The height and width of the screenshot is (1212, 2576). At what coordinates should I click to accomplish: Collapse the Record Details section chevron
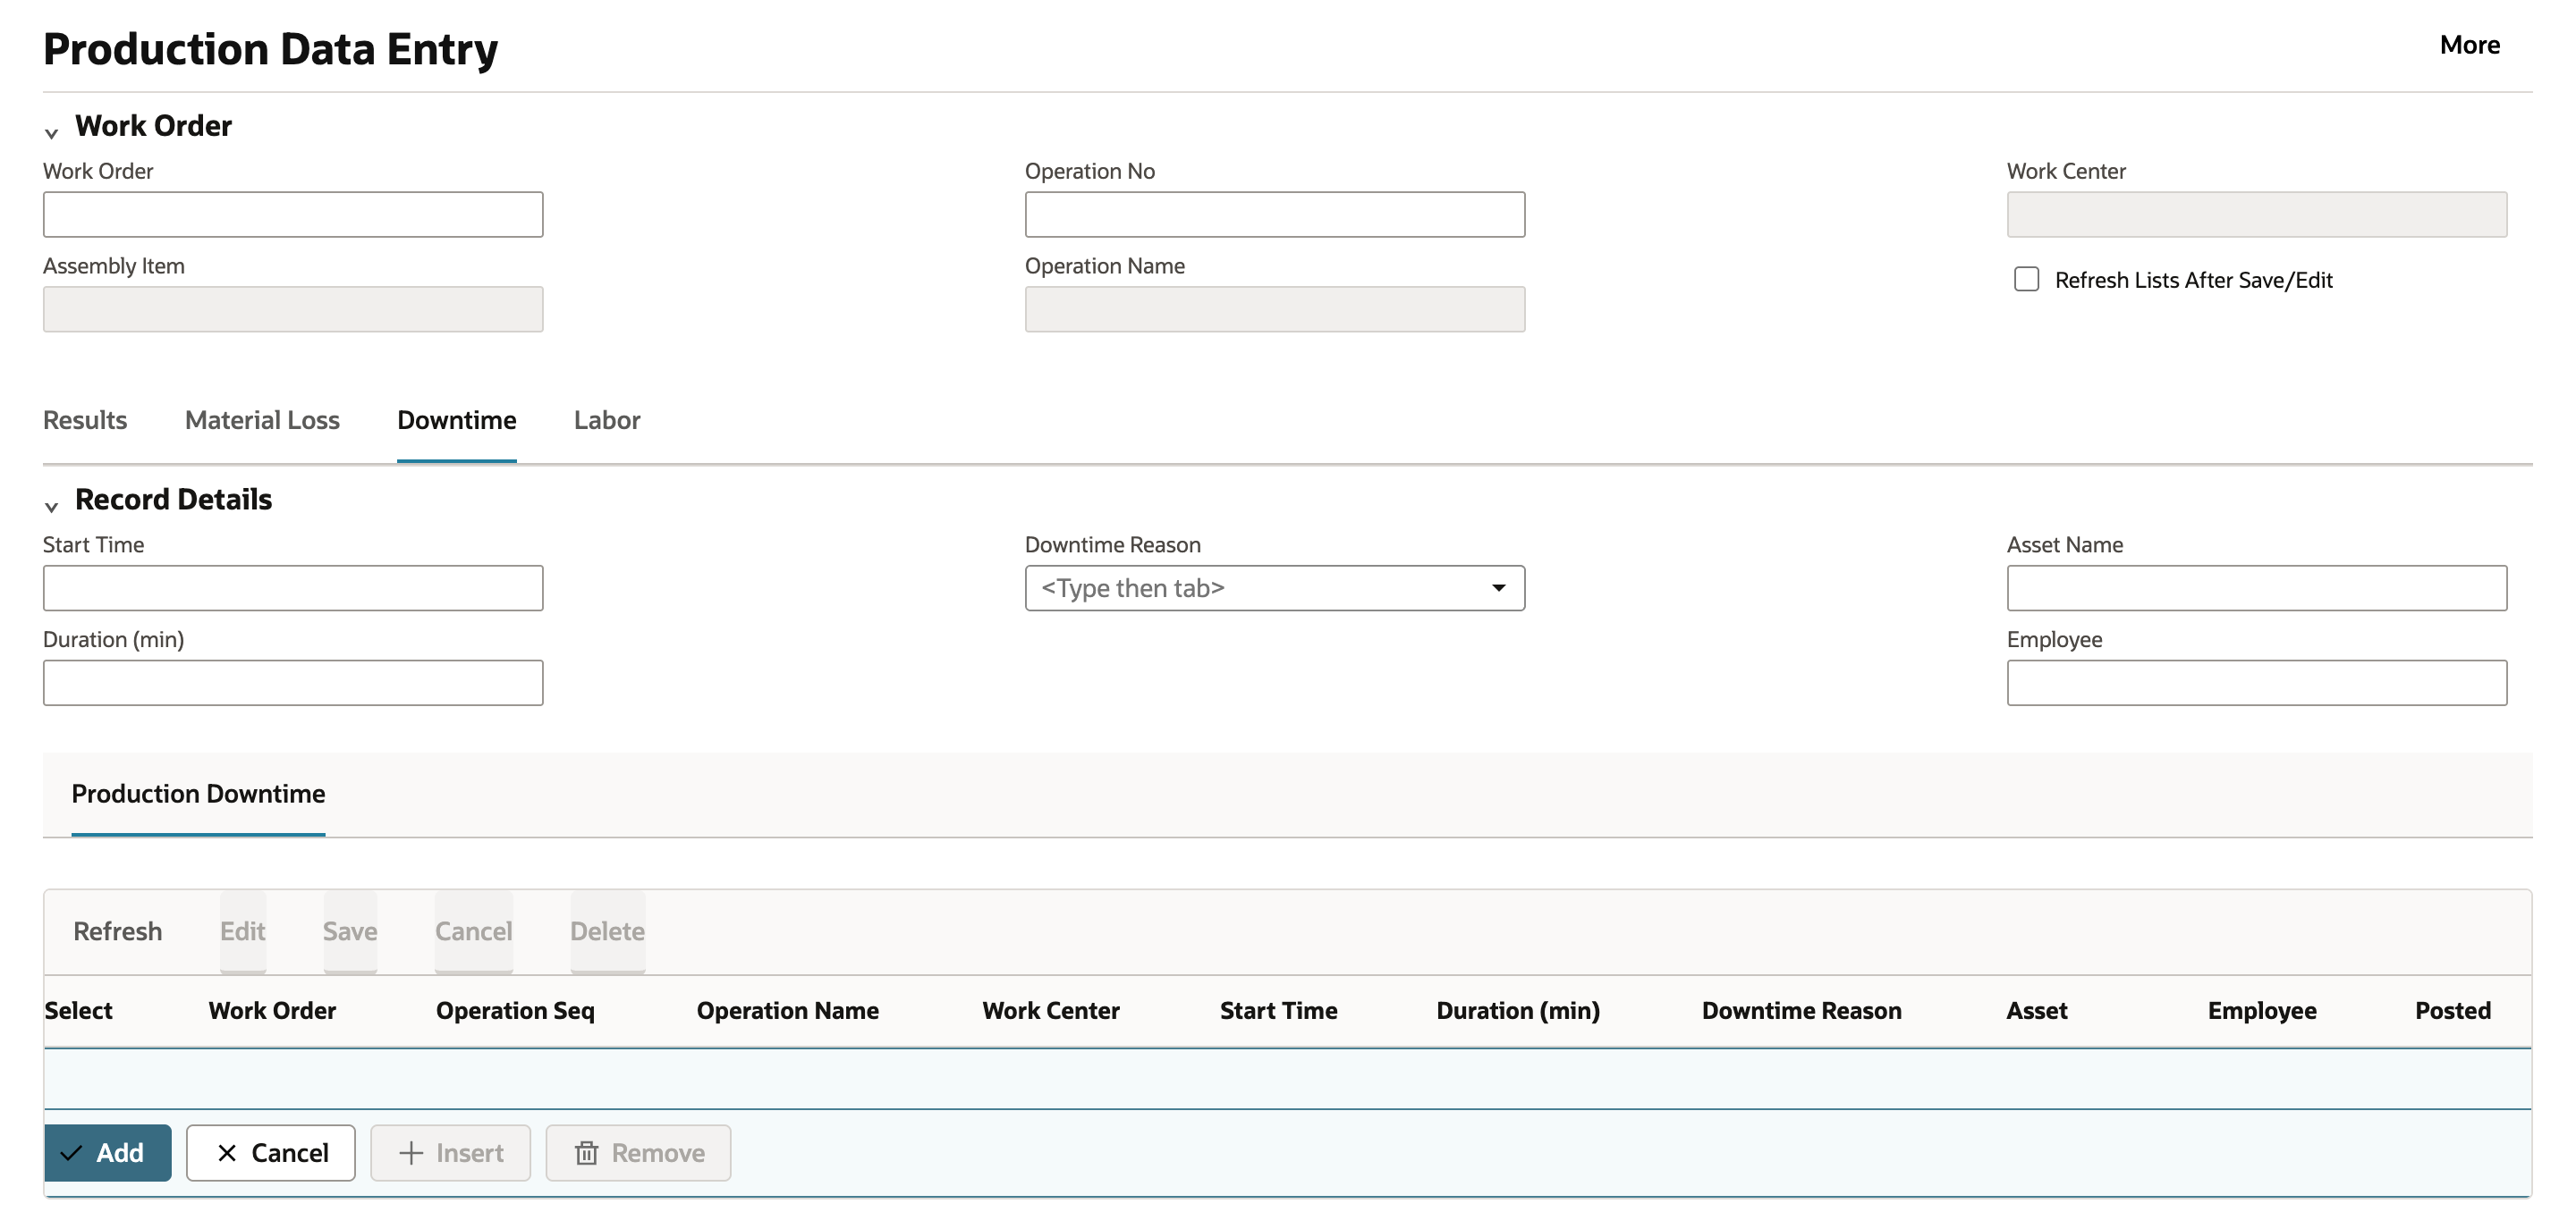pos(52,506)
